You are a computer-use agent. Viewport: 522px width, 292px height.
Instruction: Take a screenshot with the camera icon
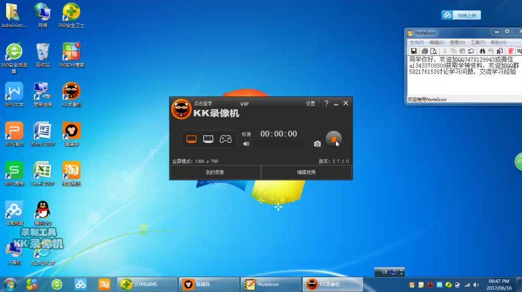click(x=317, y=144)
